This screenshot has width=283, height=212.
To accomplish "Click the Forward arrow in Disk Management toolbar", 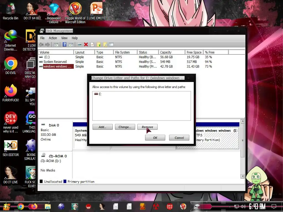I will point(48,44).
